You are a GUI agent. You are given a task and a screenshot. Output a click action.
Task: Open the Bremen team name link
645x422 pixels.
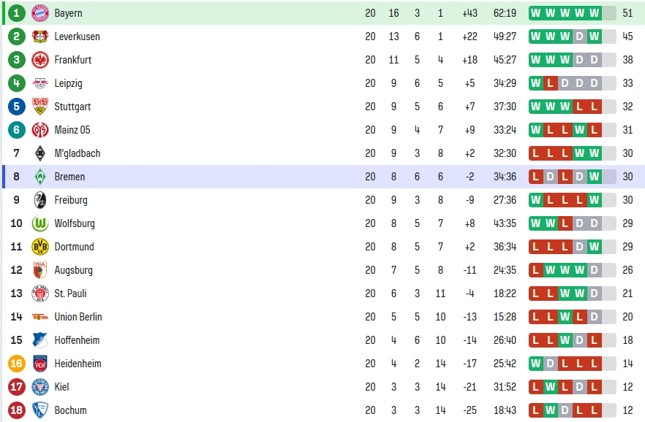click(69, 177)
